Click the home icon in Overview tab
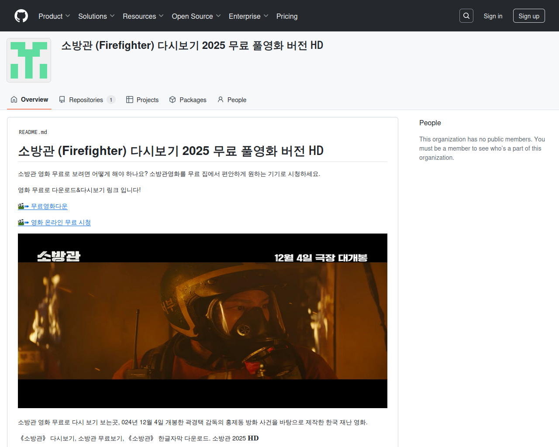 pyautogui.click(x=14, y=100)
